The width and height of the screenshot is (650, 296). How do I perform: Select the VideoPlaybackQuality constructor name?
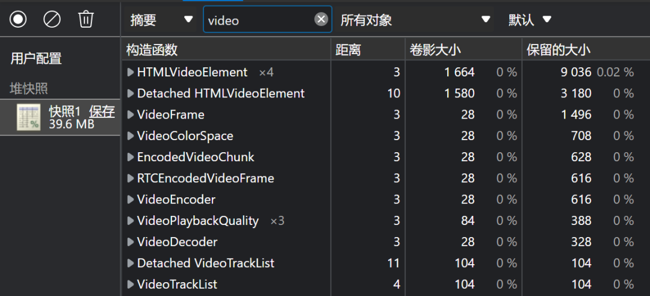pos(198,221)
